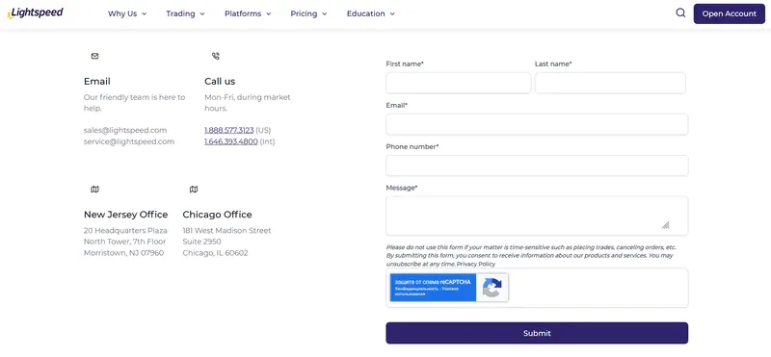Focus the First name field
Viewport: 771px width, 357px height.
click(459, 83)
